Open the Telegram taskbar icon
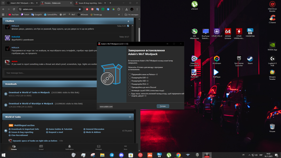The width and height of the screenshot is (281, 158). click(x=112, y=155)
